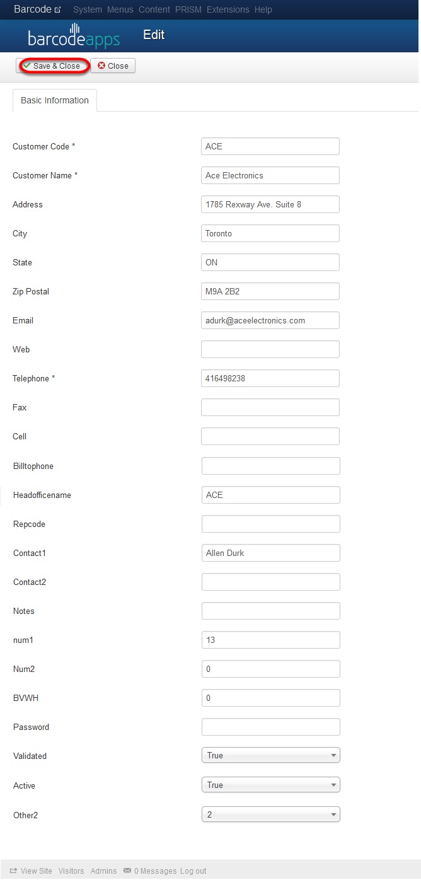Open the Active dropdown

[271, 785]
